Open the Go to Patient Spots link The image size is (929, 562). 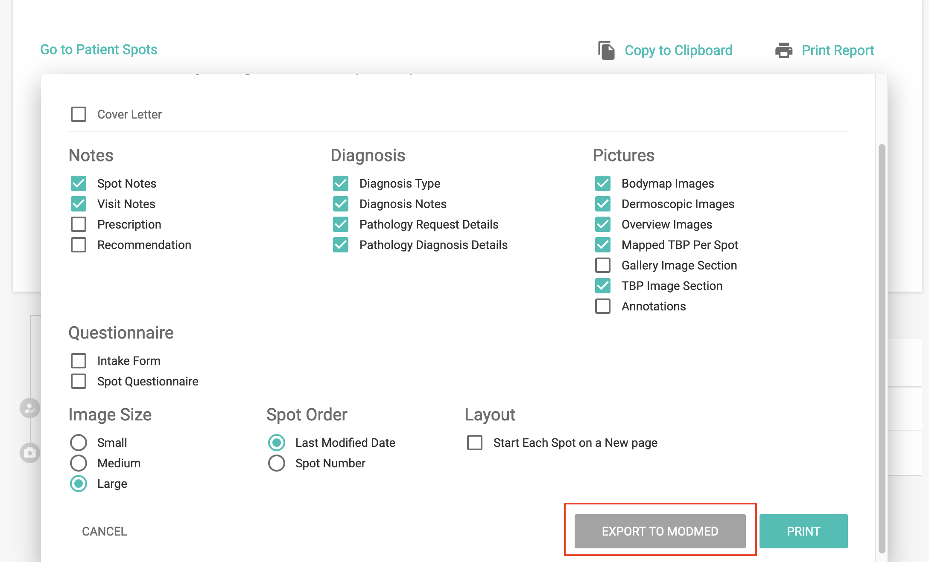tap(99, 49)
